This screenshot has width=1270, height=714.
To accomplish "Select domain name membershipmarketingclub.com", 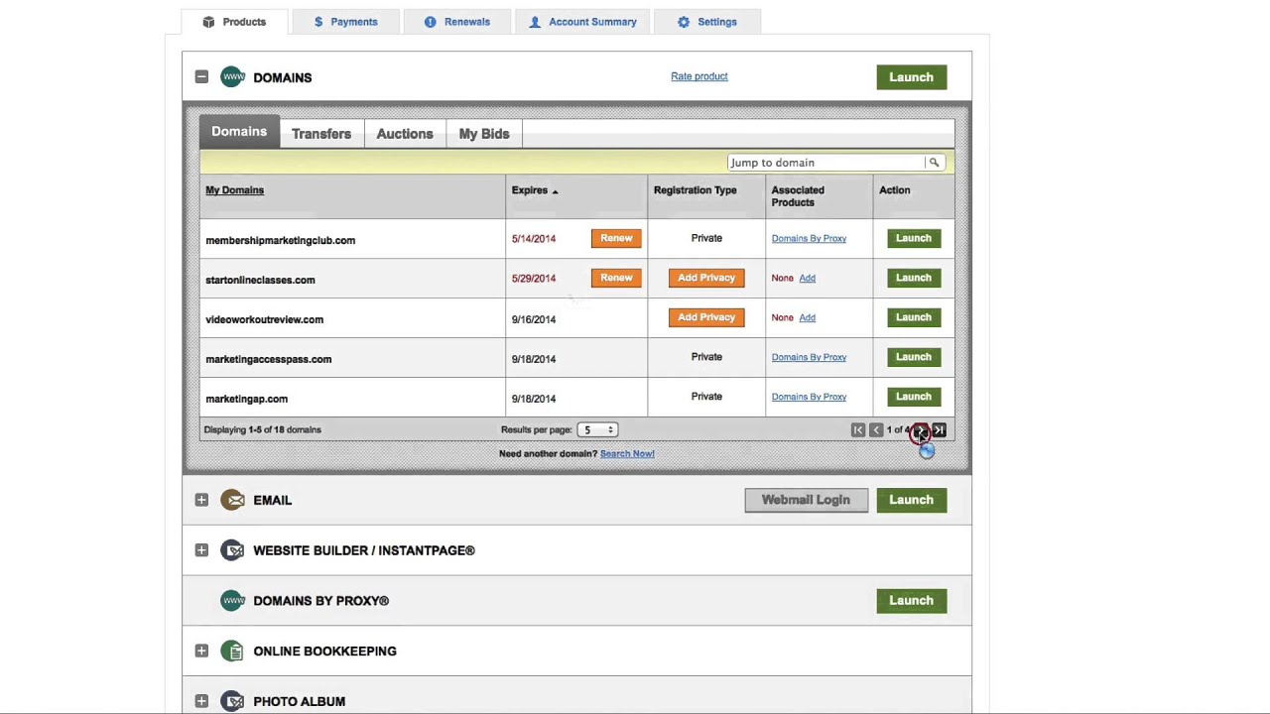I will coord(281,240).
